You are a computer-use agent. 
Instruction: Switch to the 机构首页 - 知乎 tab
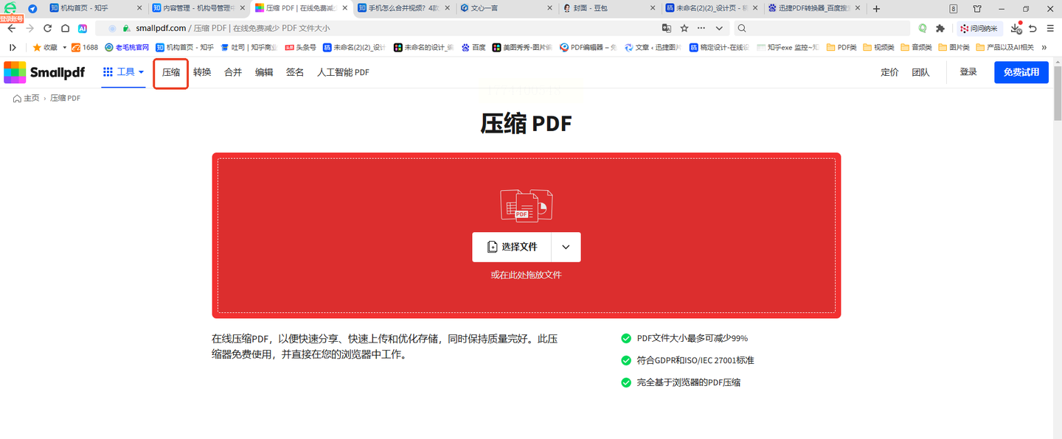[96, 9]
